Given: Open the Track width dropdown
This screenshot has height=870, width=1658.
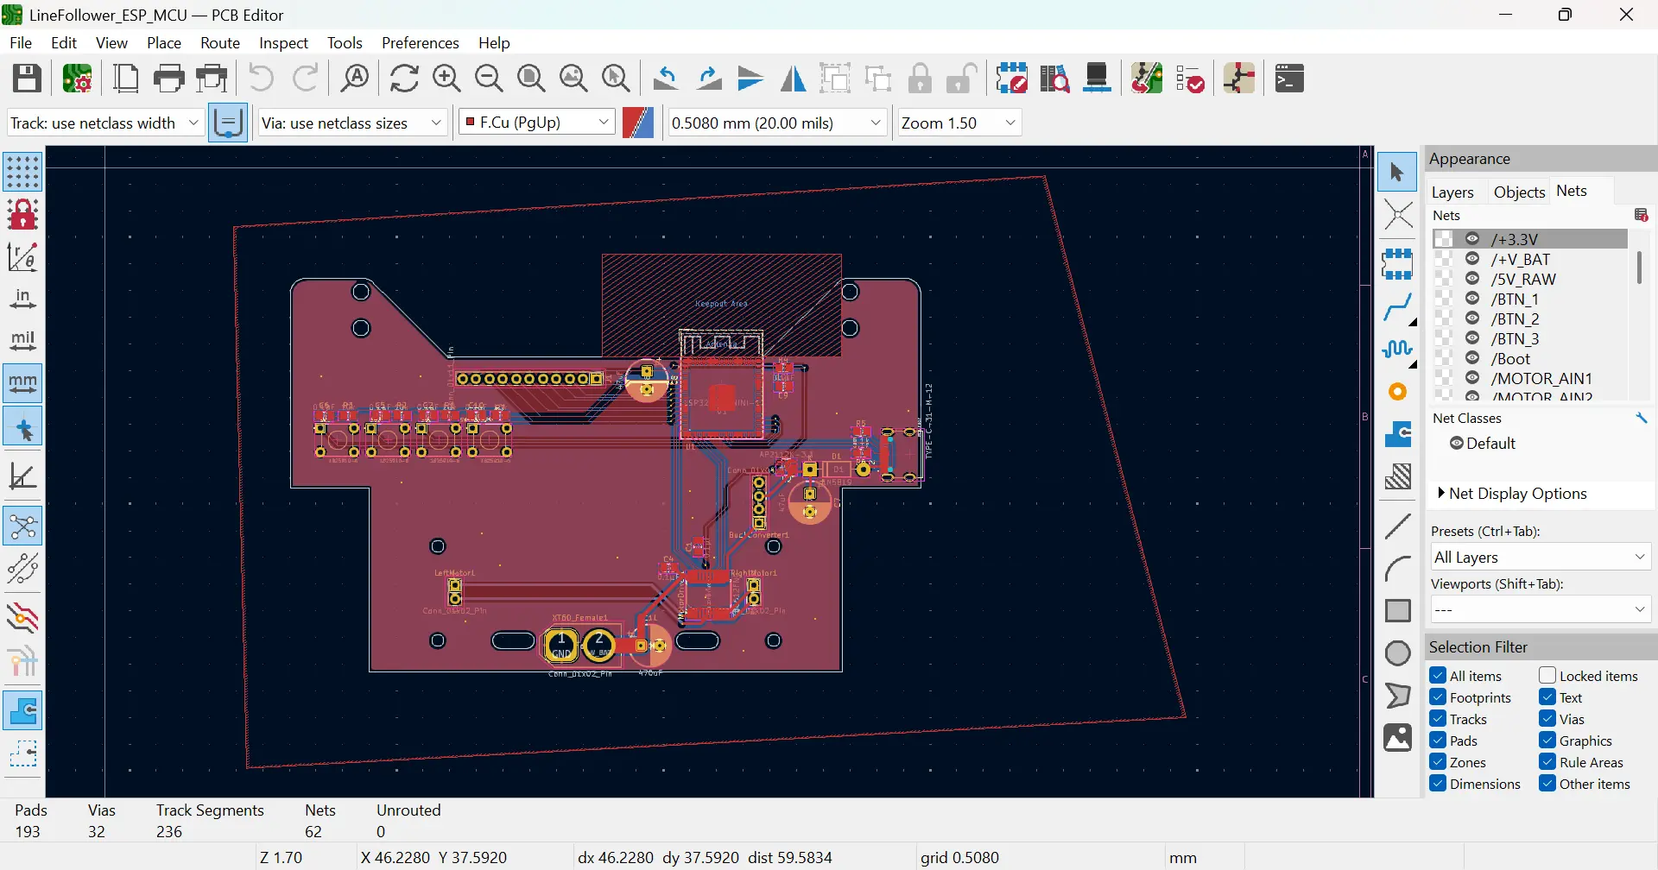Looking at the screenshot, I should tap(105, 123).
